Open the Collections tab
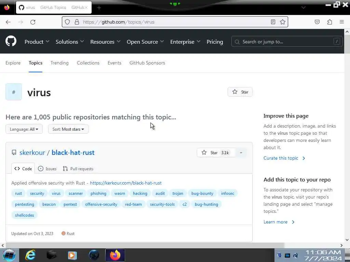Screen dimensions: 350x262 [x=88, y=63]
